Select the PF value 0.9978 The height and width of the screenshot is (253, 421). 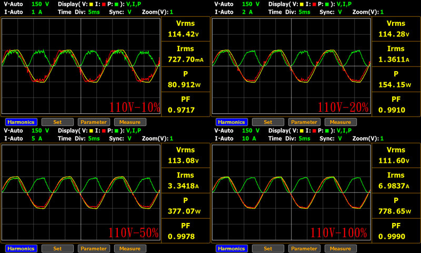click(181, 236)
